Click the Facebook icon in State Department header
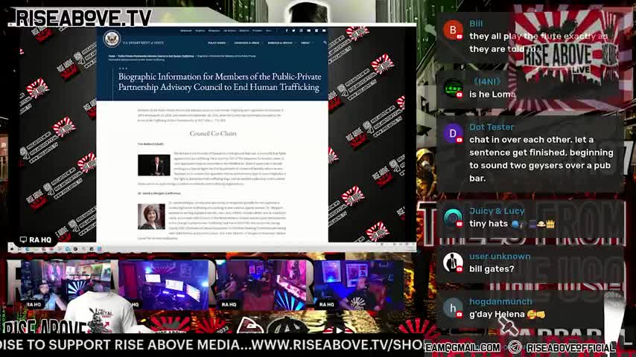Screen dimensions: 636x357 287,30
